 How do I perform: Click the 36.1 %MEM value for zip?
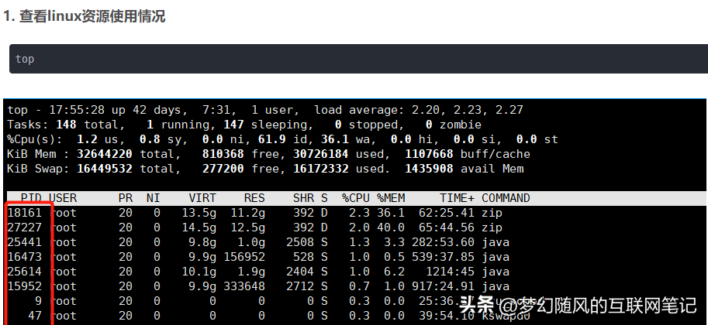click(391, 213)
